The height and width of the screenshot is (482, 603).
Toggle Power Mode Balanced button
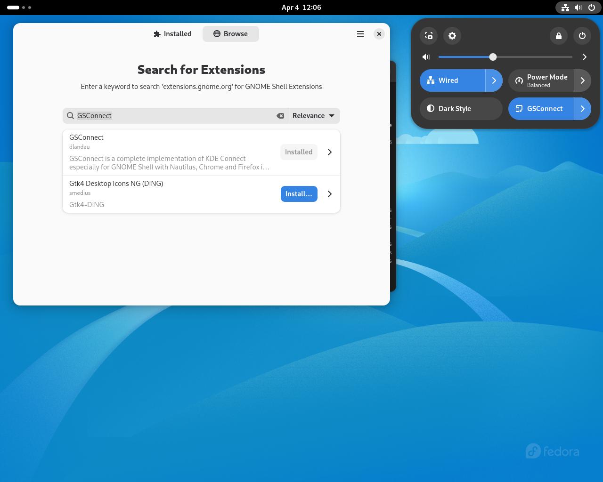pos(541,80)
